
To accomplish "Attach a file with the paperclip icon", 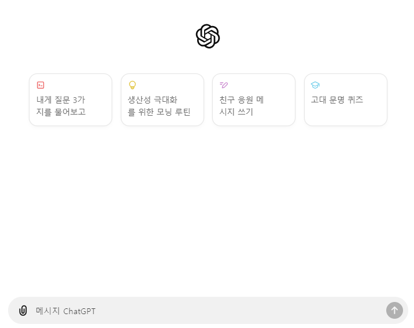I will pos(23,311).
